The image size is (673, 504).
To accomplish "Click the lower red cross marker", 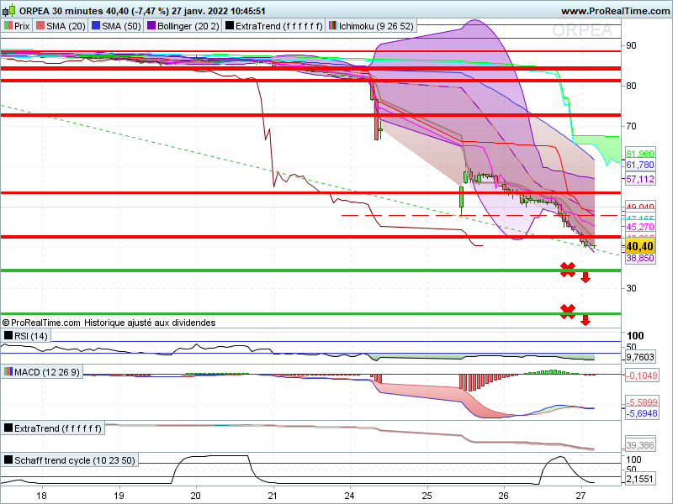I will point(568,312).
